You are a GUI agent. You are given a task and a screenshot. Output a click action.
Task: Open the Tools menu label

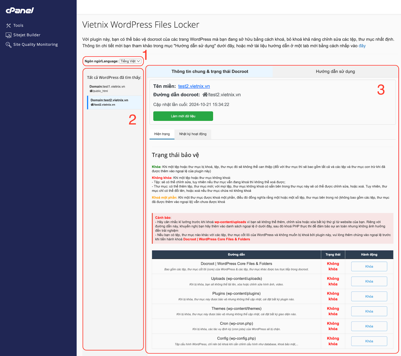point(18,25)
